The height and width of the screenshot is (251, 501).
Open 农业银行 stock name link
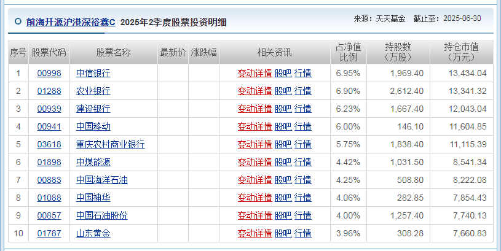click(x=93, y=91)
